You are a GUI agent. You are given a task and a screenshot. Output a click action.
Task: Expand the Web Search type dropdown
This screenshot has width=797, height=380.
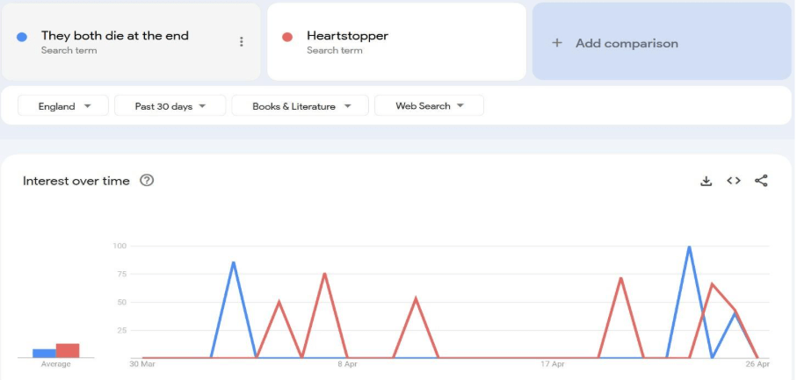428,106
